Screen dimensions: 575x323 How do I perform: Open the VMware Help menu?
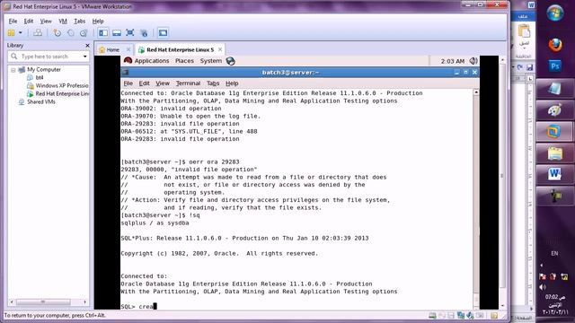98,22
